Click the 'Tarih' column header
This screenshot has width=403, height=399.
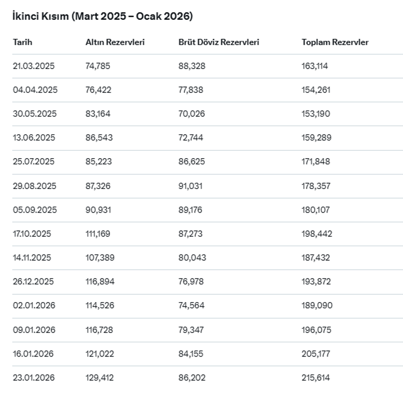pyautogui.click(x=23, y=42)
